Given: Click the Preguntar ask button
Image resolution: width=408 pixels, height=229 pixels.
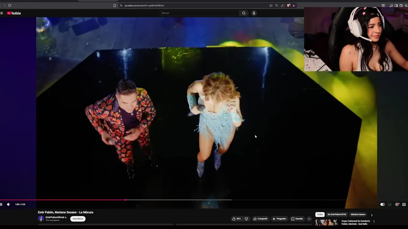Looking at the screenshot, I should click(x=279, y=219).
